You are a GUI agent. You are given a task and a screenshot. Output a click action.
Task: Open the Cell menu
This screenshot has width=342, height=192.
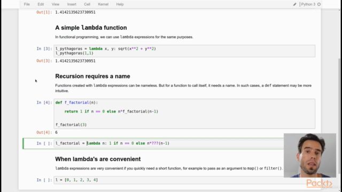point(87,4)
